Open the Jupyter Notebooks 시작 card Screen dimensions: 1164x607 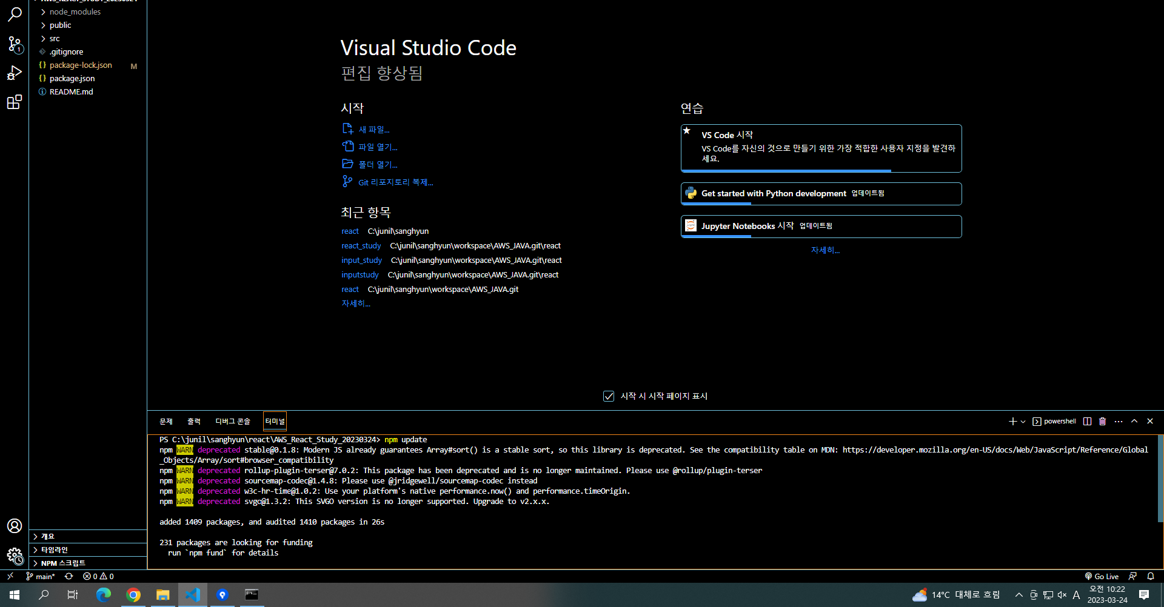click(821, 227)
